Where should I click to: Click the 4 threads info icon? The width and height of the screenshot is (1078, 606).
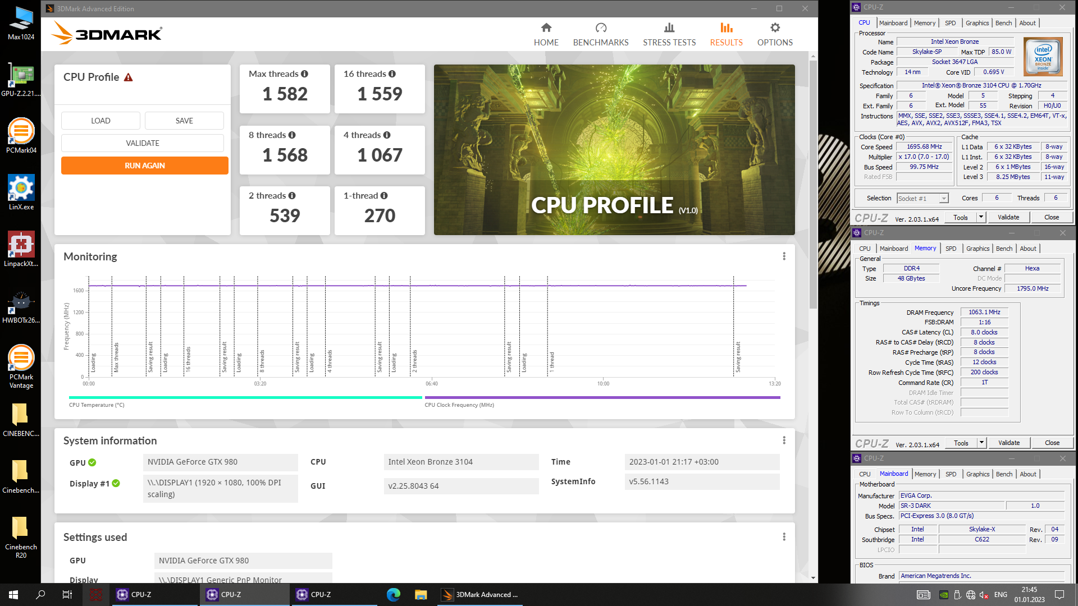click(x=387, y=135)
